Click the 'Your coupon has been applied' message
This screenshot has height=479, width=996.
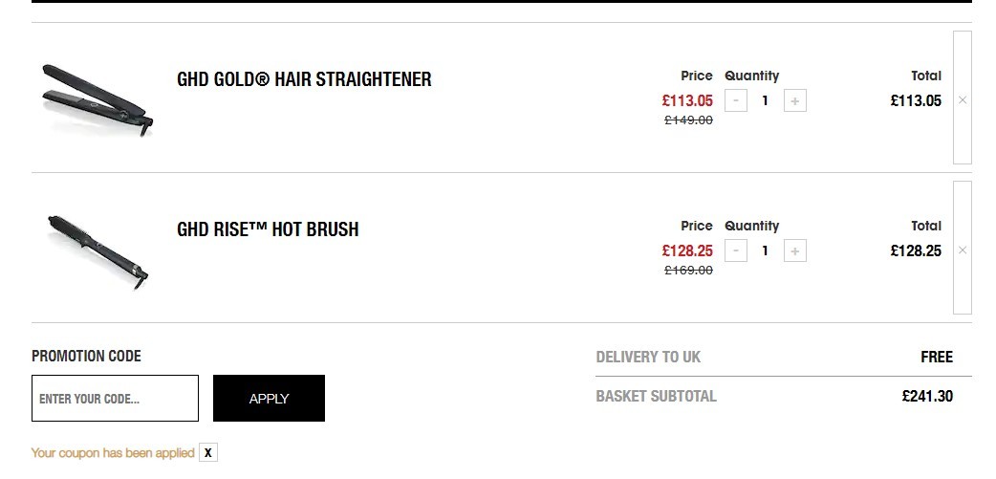pos(113,453)
